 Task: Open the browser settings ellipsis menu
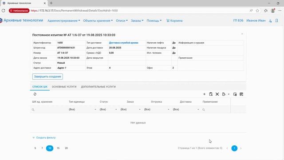coord(280,11)
